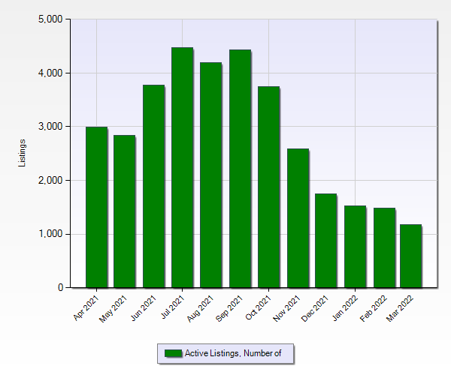Select the Apr 2021 bar
The image size is (451, 375).
[x=96, y=208]
